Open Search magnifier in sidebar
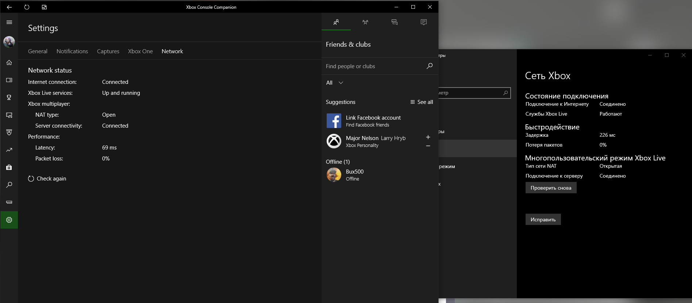 click(x=9, y=185)
